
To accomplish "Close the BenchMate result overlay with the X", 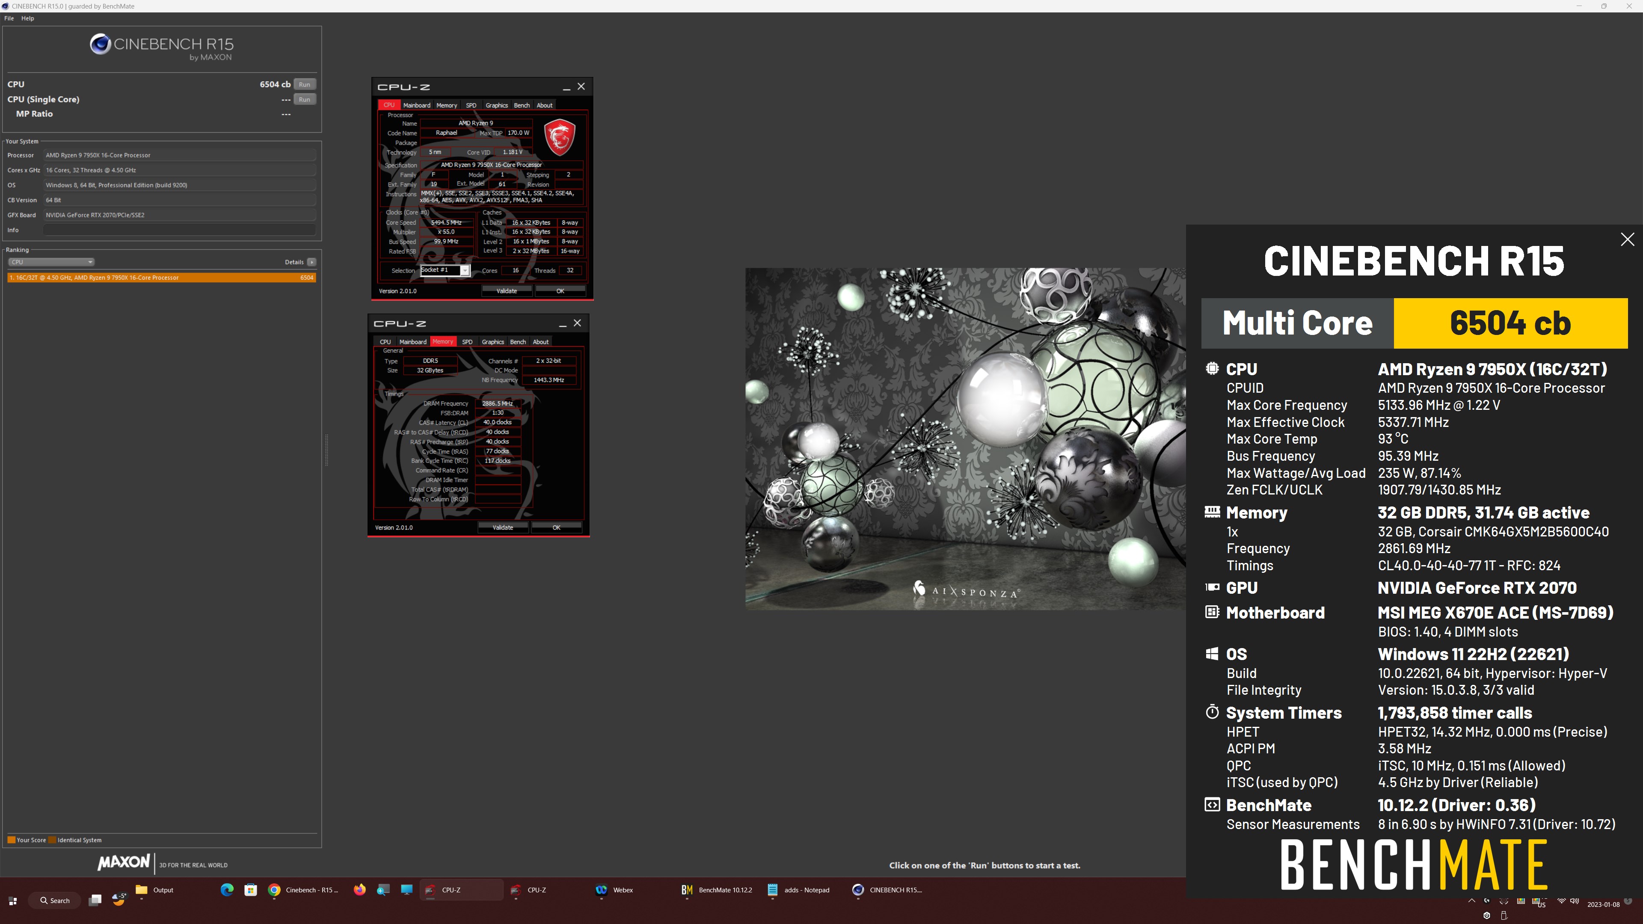I will pos(1627,239).
